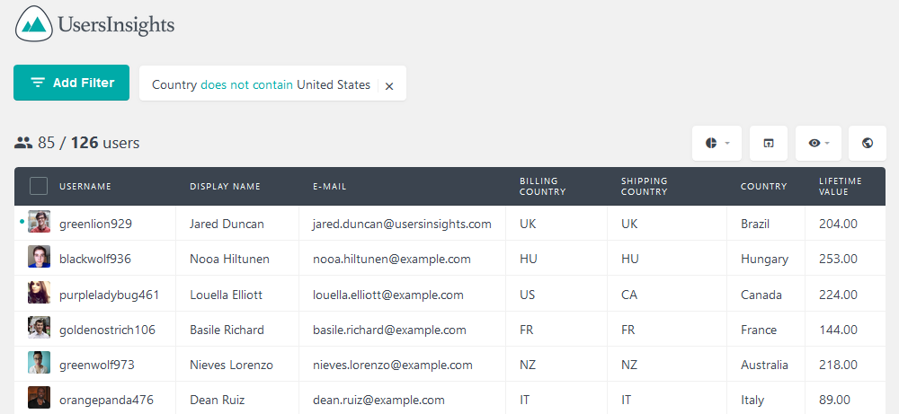Open the eye column visibility dropdown
This screenshot has height=414, width=899.
point(818,143)
